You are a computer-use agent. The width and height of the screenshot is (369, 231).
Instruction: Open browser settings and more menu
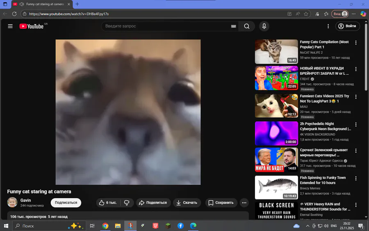353,14
